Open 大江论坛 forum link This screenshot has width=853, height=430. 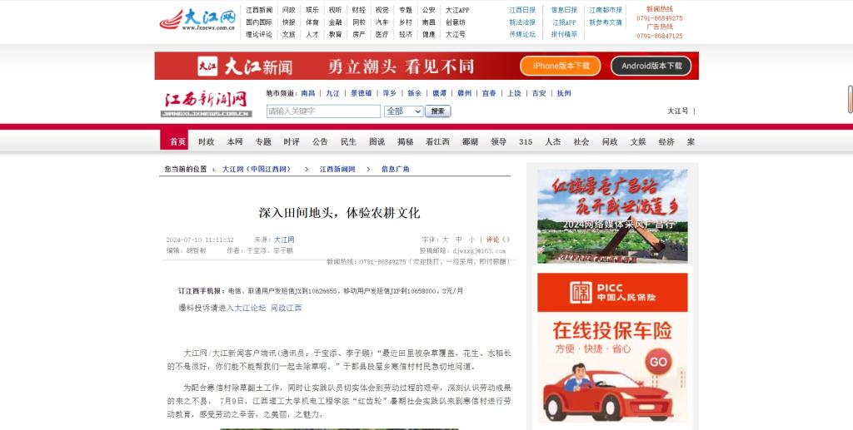pos(250,308)
